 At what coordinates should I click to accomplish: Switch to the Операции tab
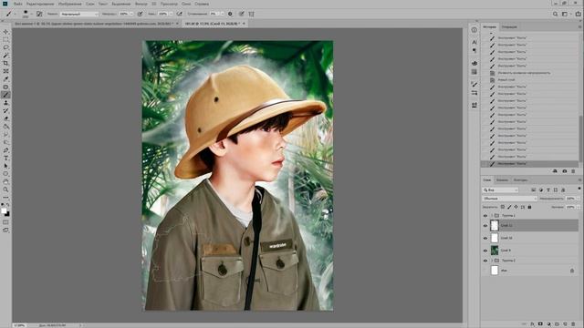pos(509,26)
